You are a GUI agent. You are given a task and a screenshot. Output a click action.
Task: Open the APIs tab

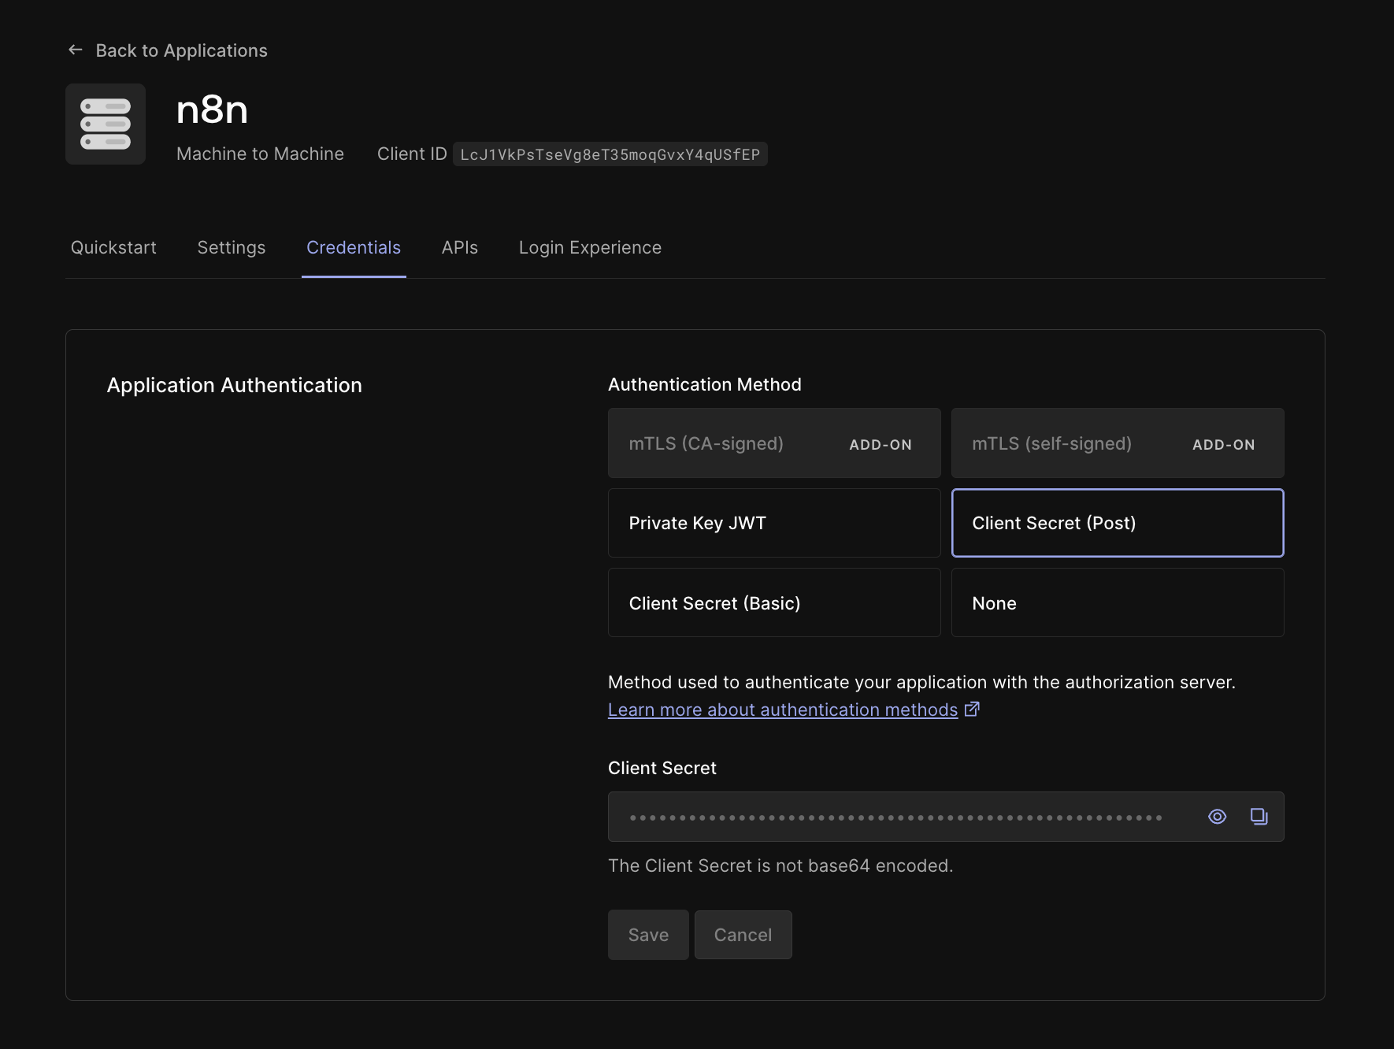click(x=460, y=247)
